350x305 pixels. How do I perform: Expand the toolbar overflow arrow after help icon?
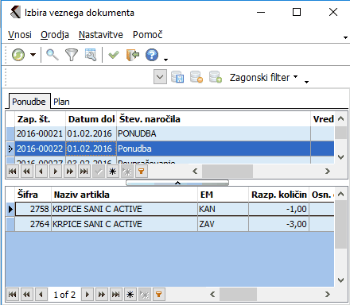pyautogui.click(x=165, y=60)
